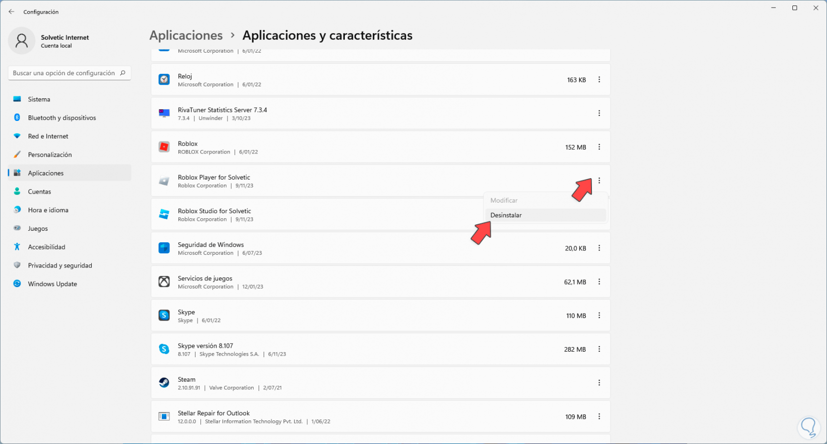Image resolution: width=827 pixels, height=444 pixels.
Task: Click the Skype versión 8.107 icon
Action: 164,349
